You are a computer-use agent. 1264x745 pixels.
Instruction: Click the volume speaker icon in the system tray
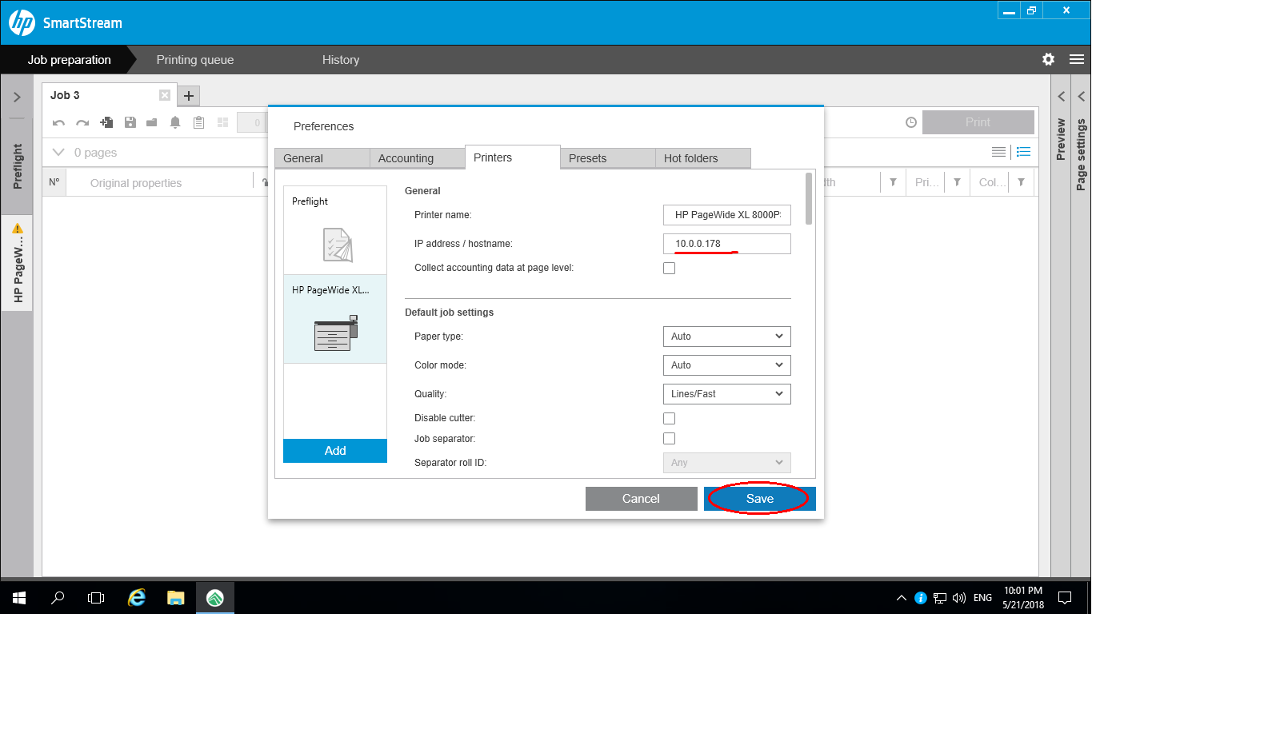point(959,598)
